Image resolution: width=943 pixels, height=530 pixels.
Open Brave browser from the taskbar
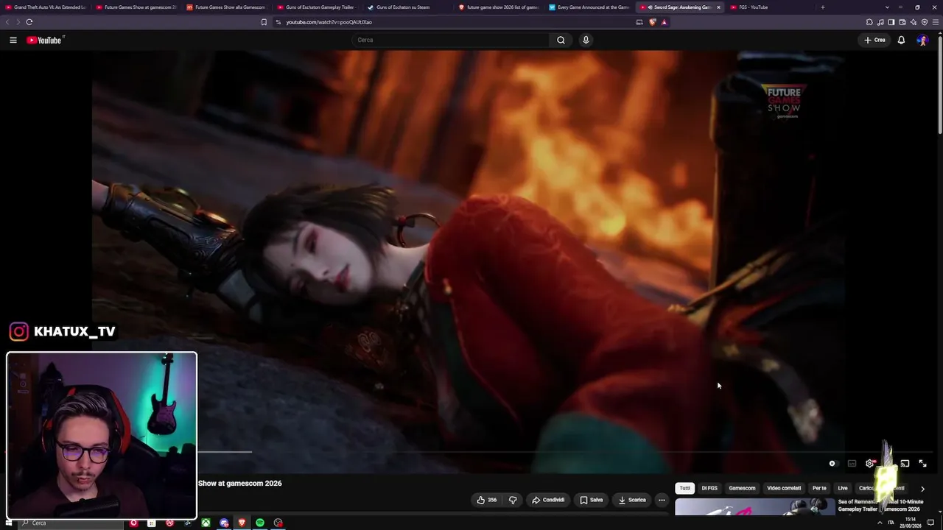coord(242,523)
